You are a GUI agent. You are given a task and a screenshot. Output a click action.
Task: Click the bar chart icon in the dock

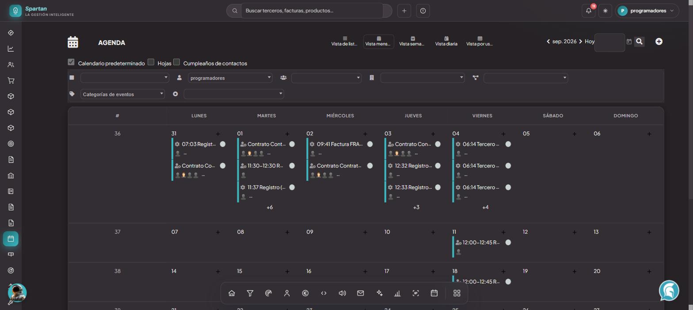[397, 293]
